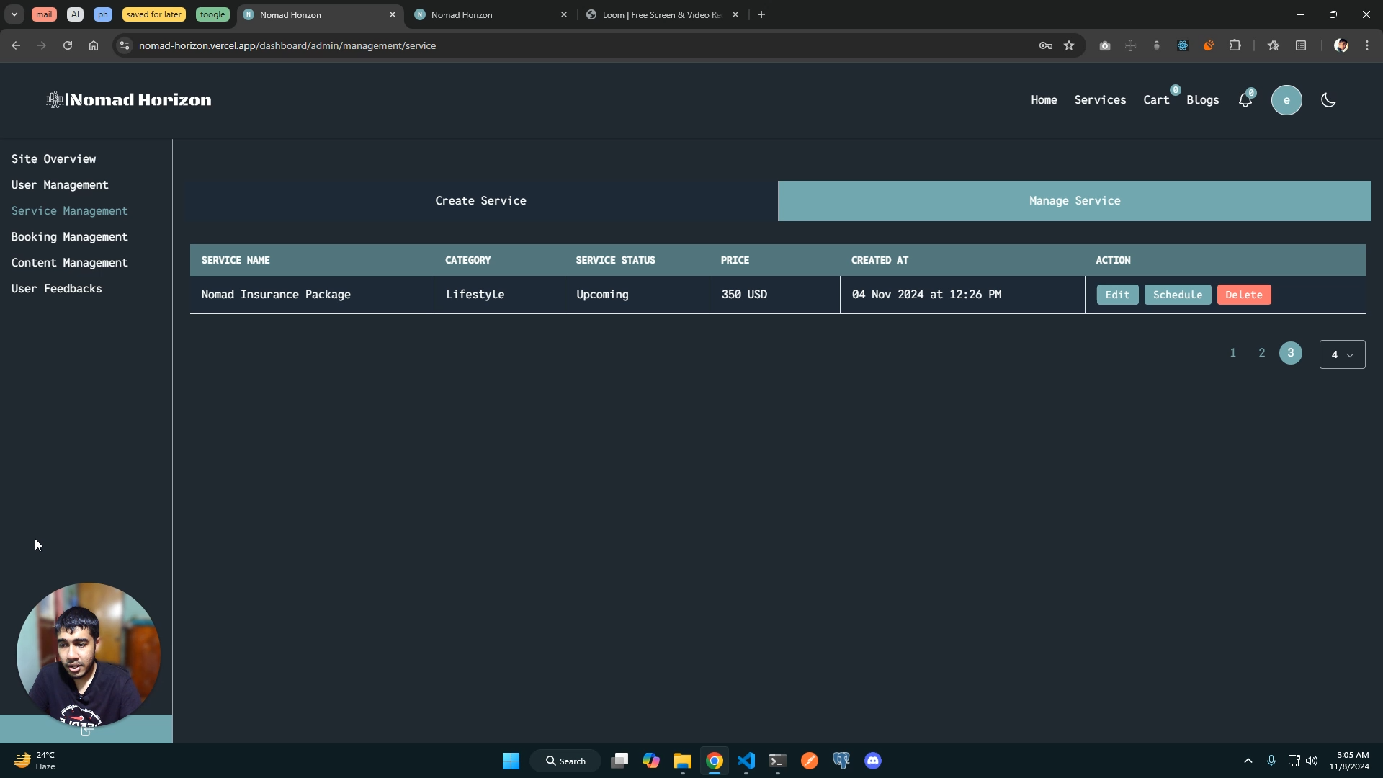Expand the "mail" tab group

(x=44, y=14)
